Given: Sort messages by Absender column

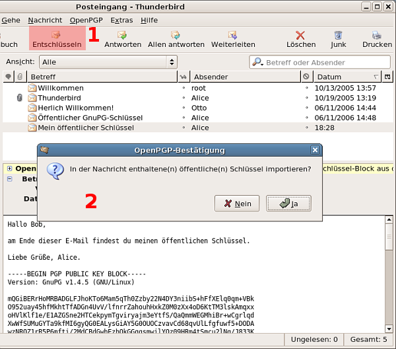Looking at the screenshot, I should (246, 77).
